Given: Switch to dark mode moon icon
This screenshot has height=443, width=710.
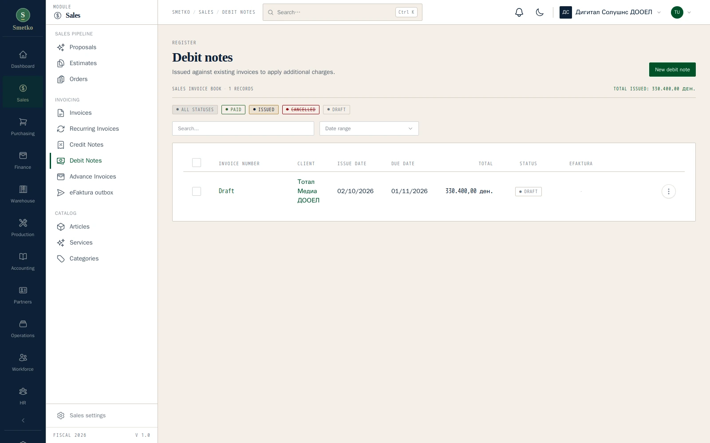Looking at the screenshot, I should click(x=540, y=12).
